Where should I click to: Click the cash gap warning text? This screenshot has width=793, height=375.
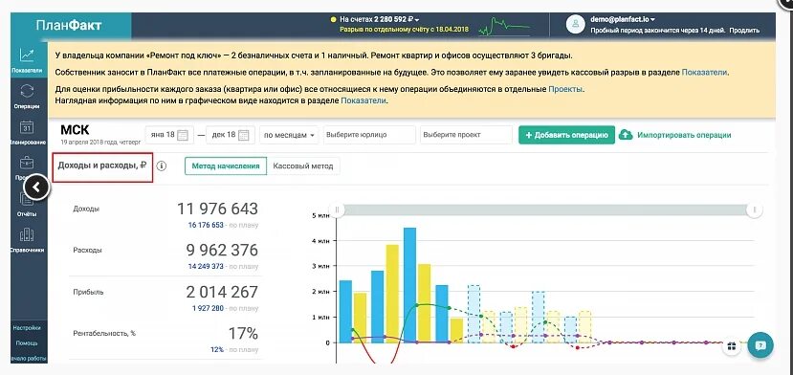pos(404,30)
